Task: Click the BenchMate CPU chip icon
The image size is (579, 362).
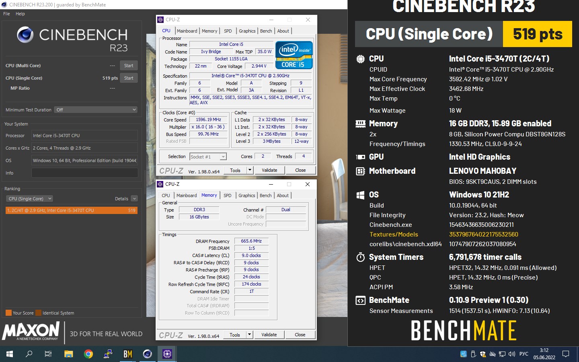Action: [x=361, y=59]
